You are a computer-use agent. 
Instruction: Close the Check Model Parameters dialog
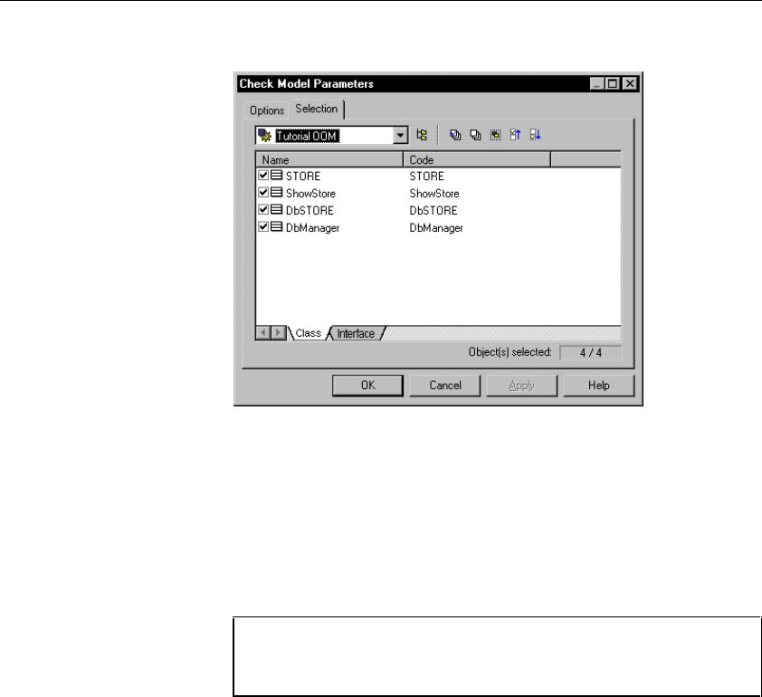pos(630,83)
